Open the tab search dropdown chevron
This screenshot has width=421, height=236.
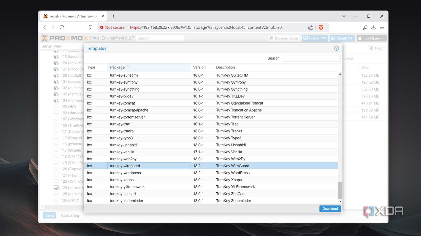point(344,16)
